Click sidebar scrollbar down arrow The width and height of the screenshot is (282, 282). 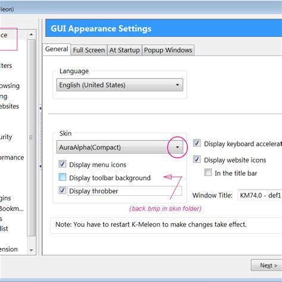pyautogui.click(x=32, y=250)
